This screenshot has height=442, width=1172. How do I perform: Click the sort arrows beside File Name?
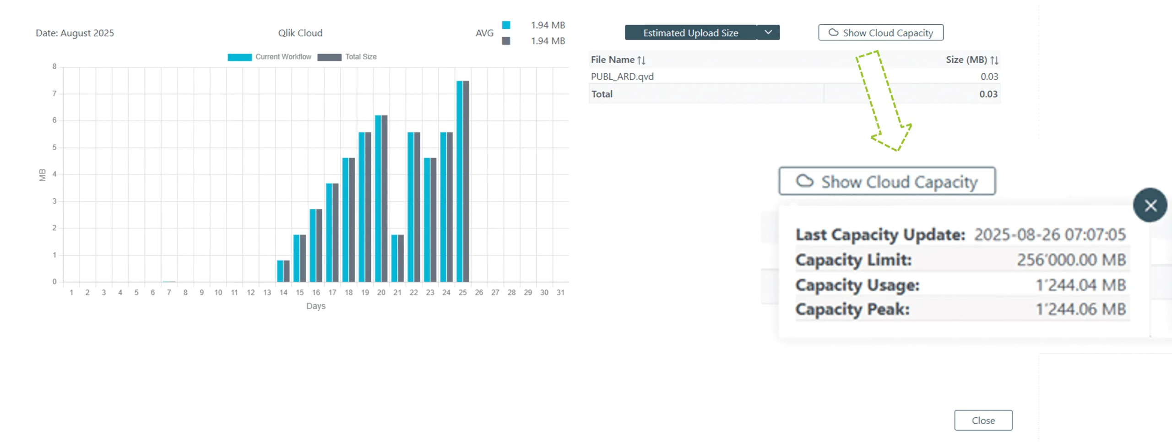(641, 60)
